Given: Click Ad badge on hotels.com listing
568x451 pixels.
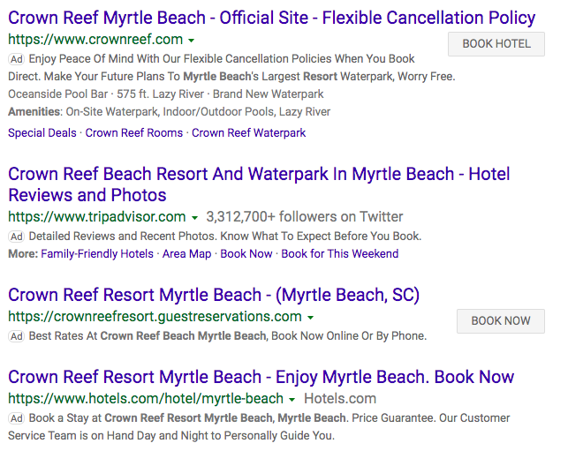Looking at the screenshot, I should pyautogui.click(x=16, y=418).
